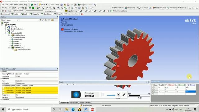199x112 pixels.
Task: Open the Edit menu
Action: point(7,5)
